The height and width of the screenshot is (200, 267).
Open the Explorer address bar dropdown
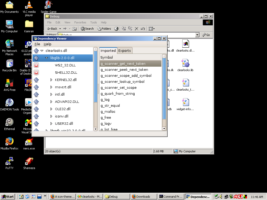(197, 35)
